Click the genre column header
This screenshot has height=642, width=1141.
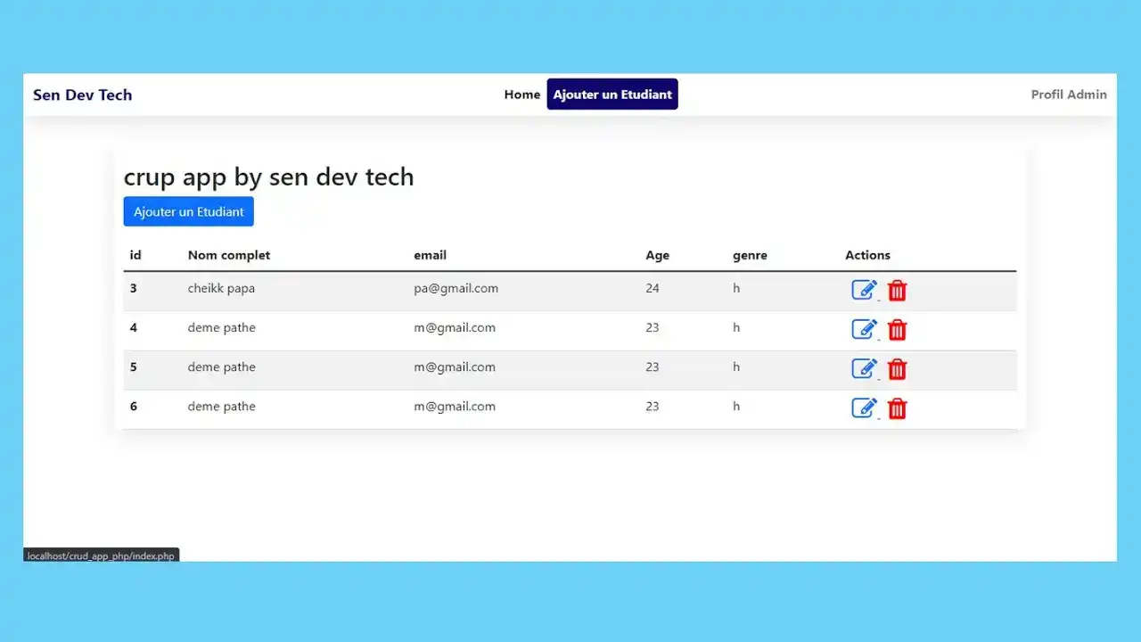[750, 255]
